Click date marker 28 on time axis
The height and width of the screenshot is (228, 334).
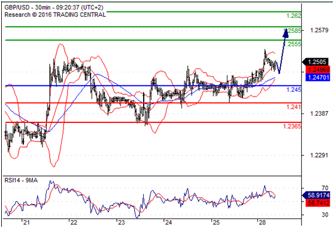click(262, 223)
